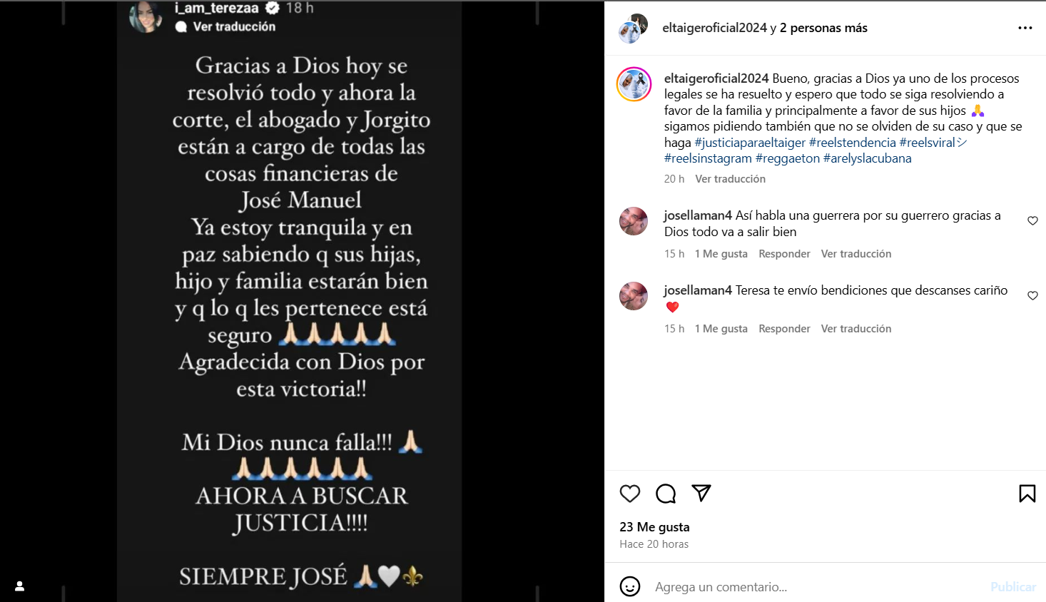Click the #justiciaparaeltaiger hashtag

click(x=750, y=143)
